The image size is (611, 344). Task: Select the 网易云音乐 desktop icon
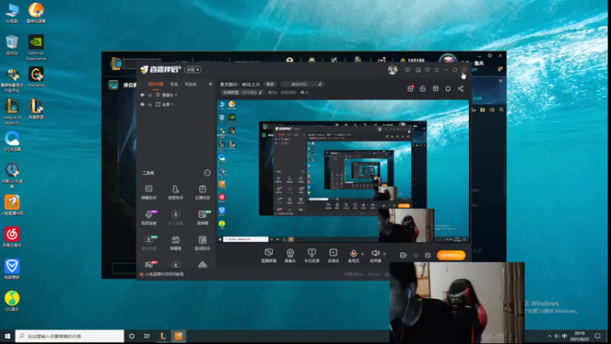[x=12, y=237]
